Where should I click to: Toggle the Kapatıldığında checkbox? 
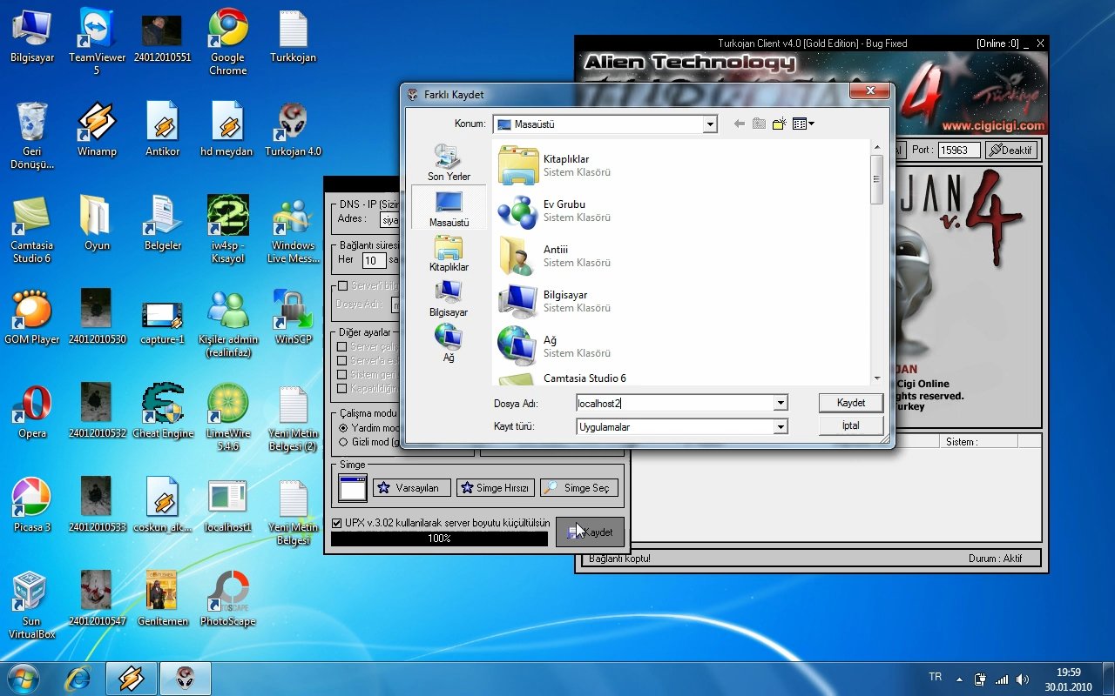(x=342, y=388)
